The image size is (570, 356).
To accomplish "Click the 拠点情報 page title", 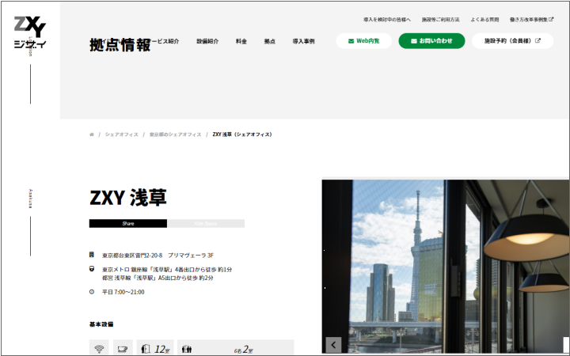I will [x=120, y=45].
